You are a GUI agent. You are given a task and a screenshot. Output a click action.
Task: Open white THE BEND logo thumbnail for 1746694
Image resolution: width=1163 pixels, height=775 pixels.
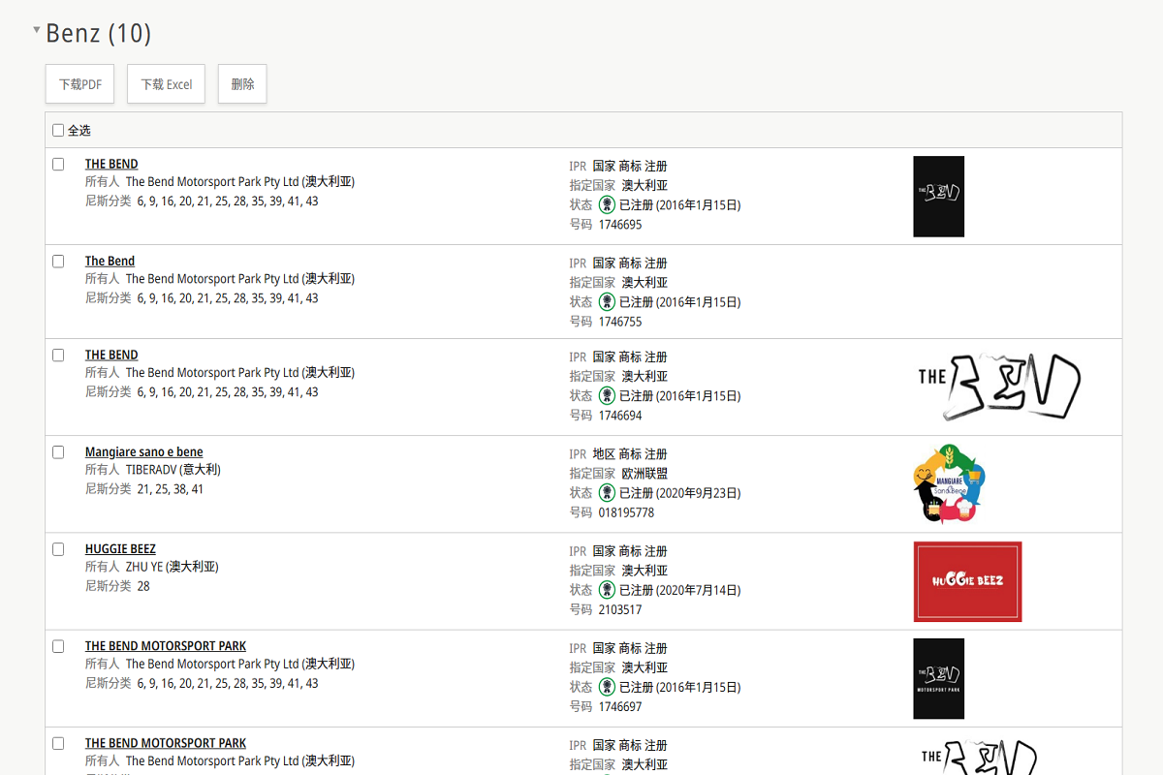(x=998, y=387)
